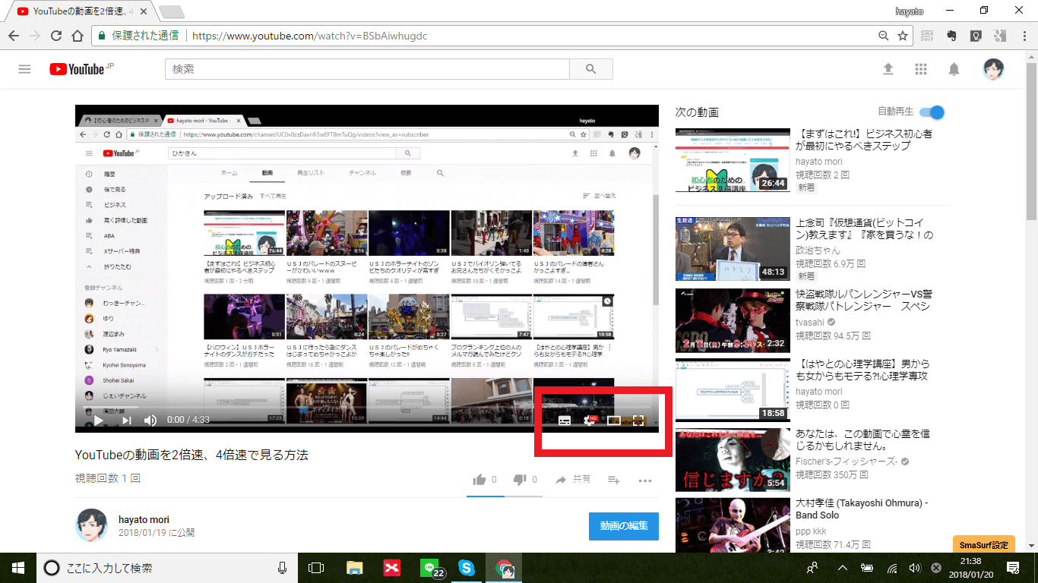Open the Windows Start menu

point(17,568)
